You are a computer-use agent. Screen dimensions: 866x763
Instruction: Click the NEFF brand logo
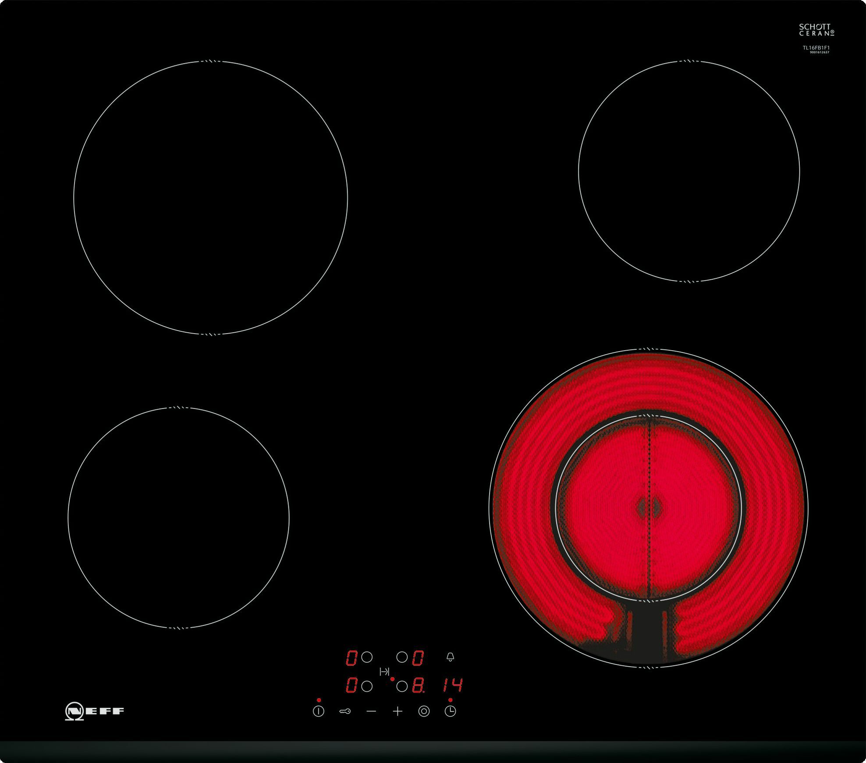point(95,711)
